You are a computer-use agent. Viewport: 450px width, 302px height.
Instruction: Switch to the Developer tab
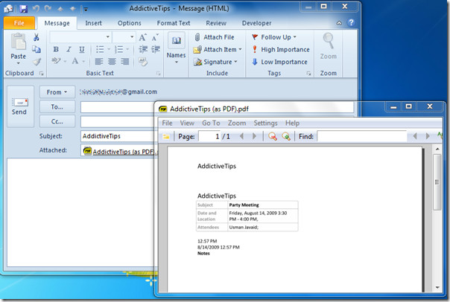tap(256, 23)
